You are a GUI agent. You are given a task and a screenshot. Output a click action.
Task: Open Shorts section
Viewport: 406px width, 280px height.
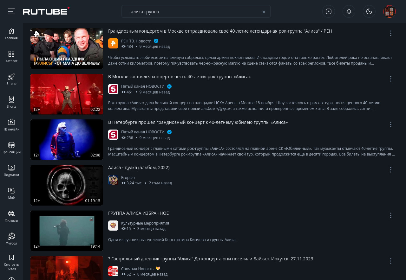11,102
